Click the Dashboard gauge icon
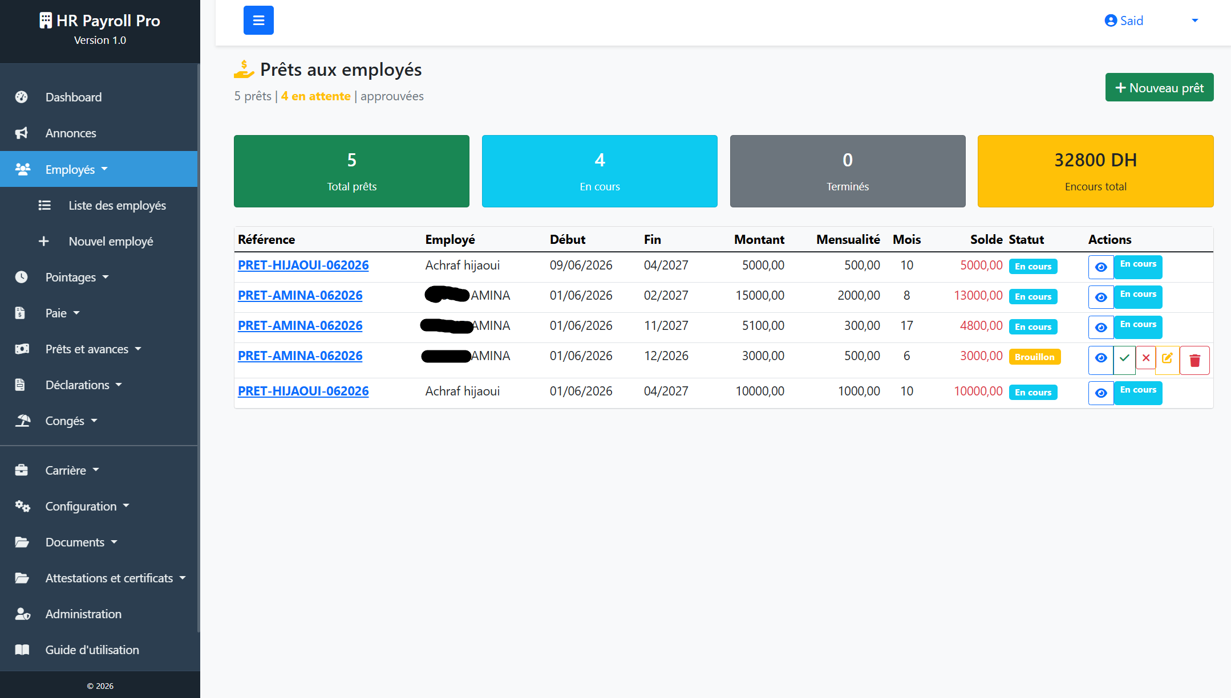This screenshot has width=1231, height=698. [x=22, y=97]
